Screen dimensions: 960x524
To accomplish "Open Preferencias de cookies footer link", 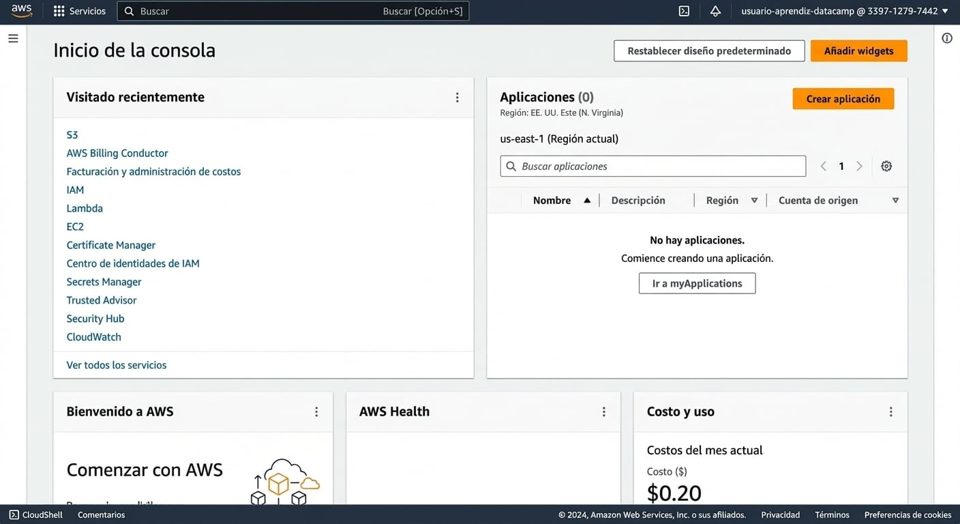I will click(x=907, y=514).
